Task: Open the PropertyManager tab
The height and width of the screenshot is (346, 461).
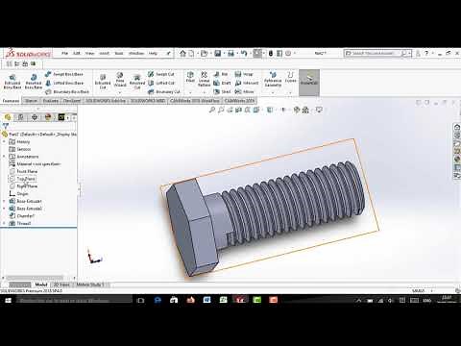Action: tap(21, 117)
